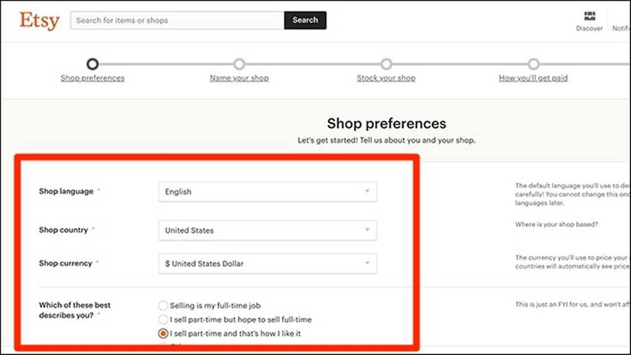Select 'I sell part-time and that's how I like it'
The height and width of the screenshot is (355, 631).
click(164, 333)
